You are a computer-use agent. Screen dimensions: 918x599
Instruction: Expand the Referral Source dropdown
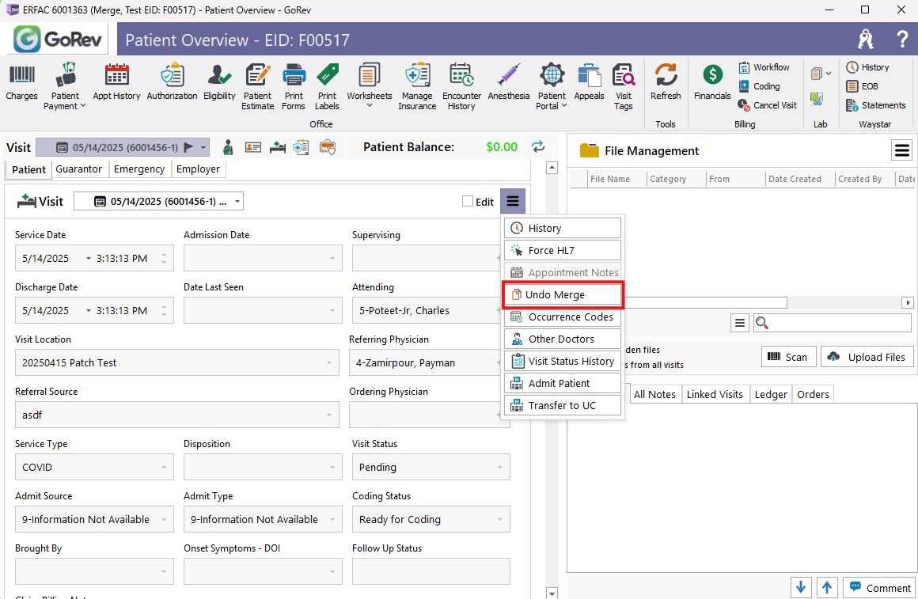click(329, 415)
